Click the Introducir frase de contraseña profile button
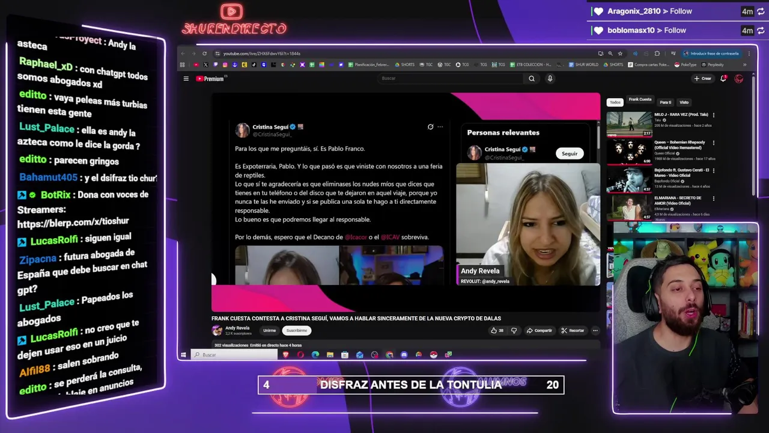 710,54
